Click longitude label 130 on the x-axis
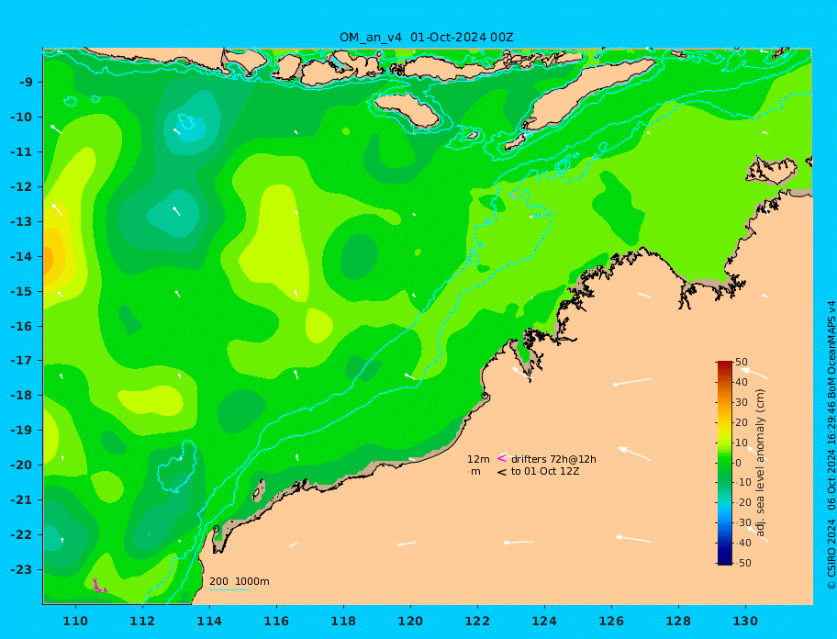Screen dimensions: 837x639 [x=745, y=621]
